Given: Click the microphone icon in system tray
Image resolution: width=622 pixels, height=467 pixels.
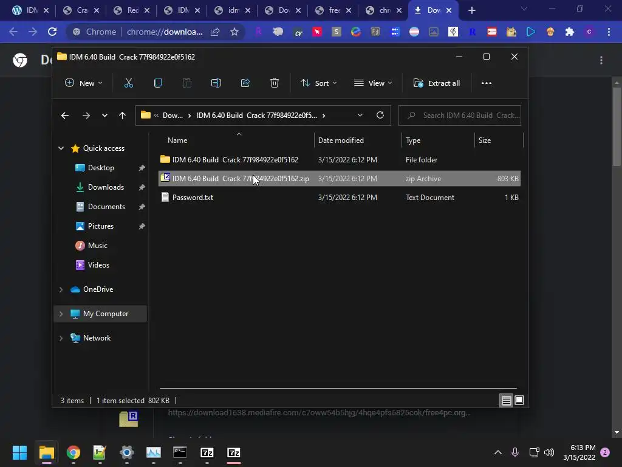Looking at the screenshot, I should pos(515,452).
